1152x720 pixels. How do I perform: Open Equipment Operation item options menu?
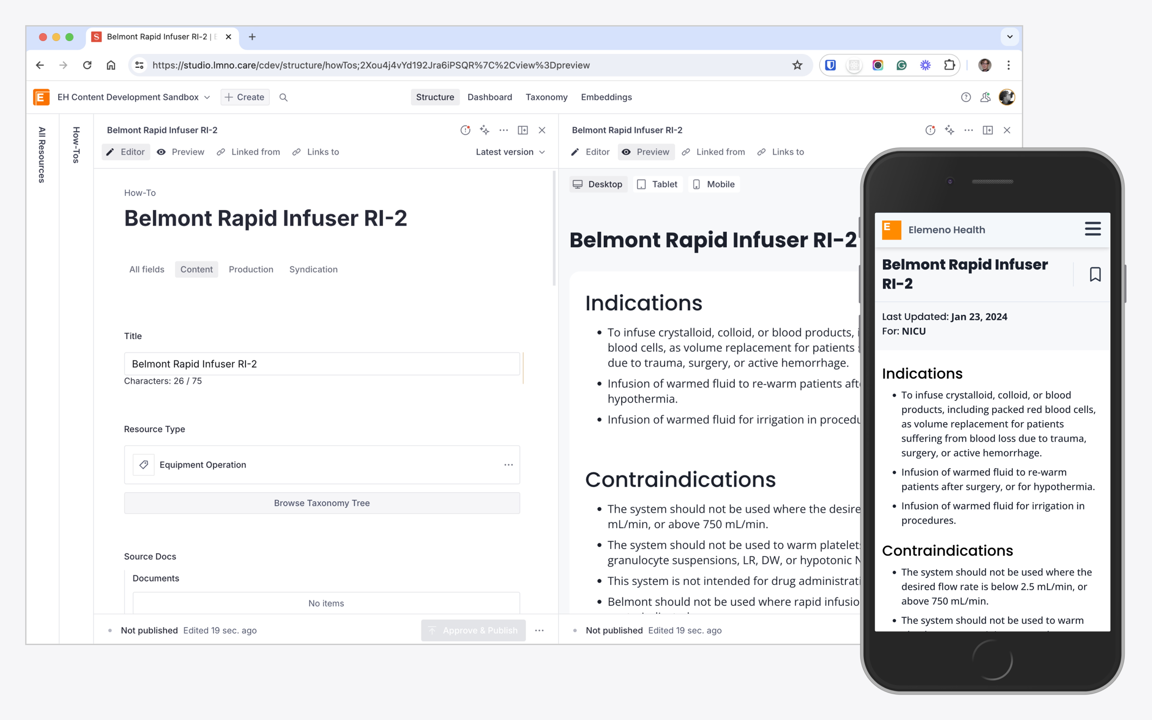[x=508, y=465]
